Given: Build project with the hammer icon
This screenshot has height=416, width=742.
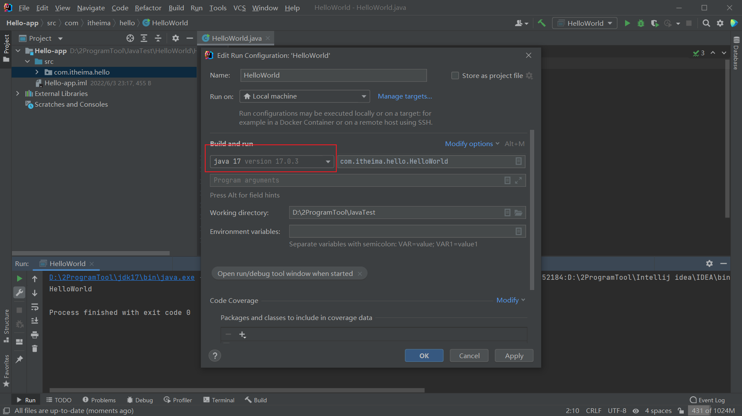Looking at the screenshot, I should pyautogui.click(x=542, y=23).
